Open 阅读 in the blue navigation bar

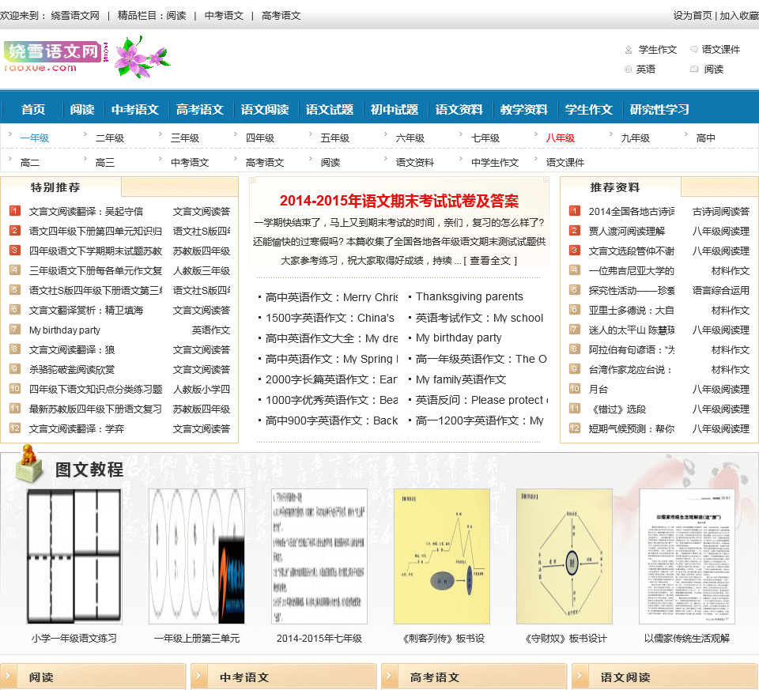[81, 110]
